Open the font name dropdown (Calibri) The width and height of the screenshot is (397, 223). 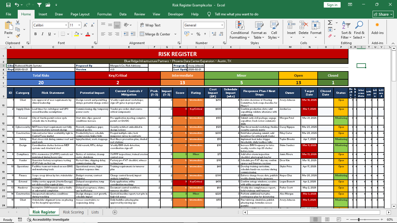tap(66, 25)
